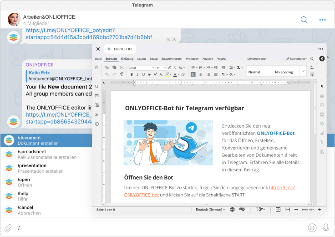Image resolution: width=335 pixels, height=237 pixels.
Task: Switch to the Layout tab
Action: [x=142, y=59]
